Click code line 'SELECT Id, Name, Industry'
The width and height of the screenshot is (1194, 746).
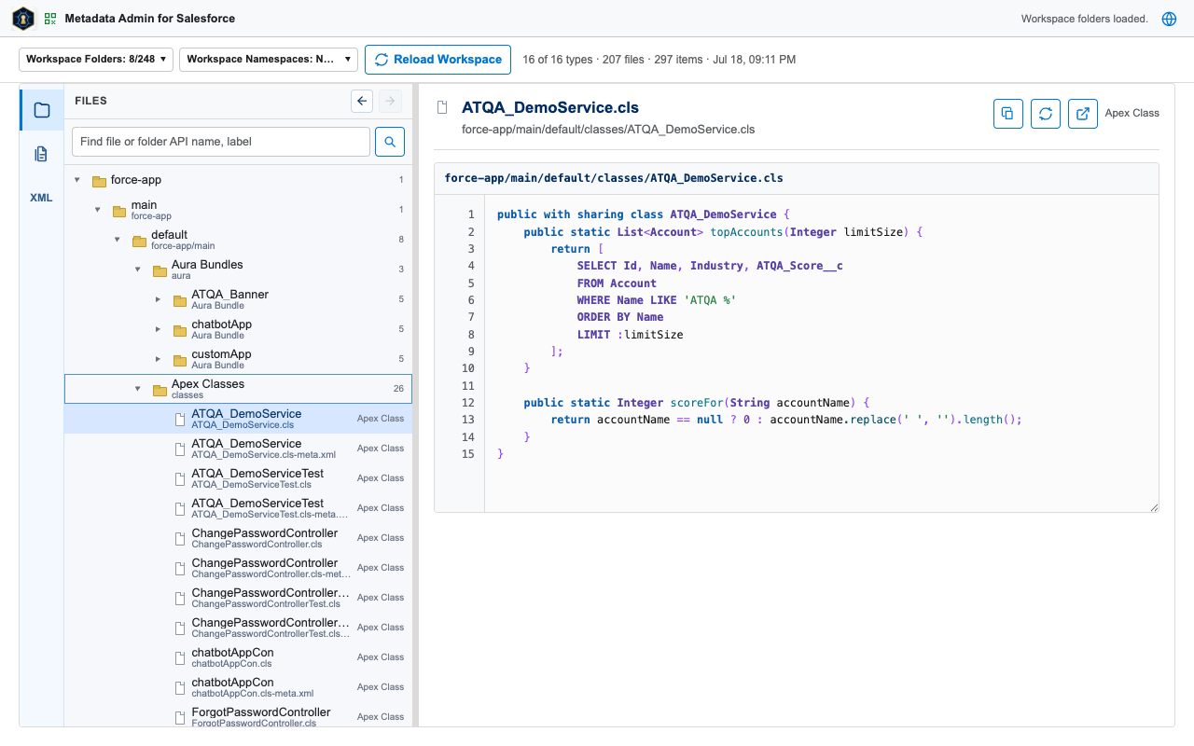click(710, 266)
